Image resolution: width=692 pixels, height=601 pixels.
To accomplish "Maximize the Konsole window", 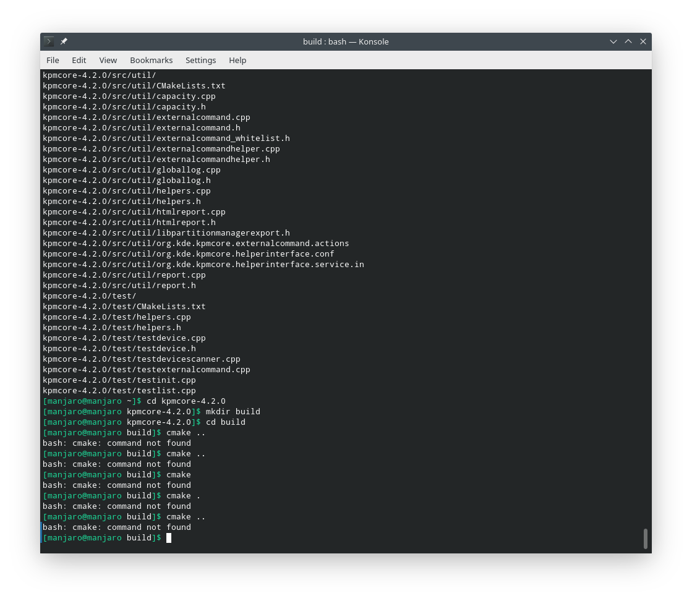I will pos(628,41).
